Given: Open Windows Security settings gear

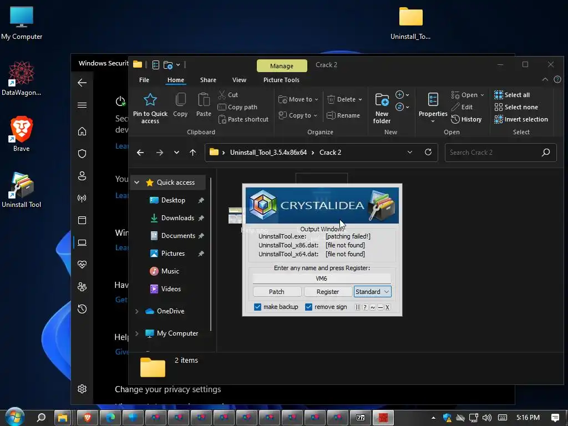Looking at the screenshot, I should click(x=82, y=389).
